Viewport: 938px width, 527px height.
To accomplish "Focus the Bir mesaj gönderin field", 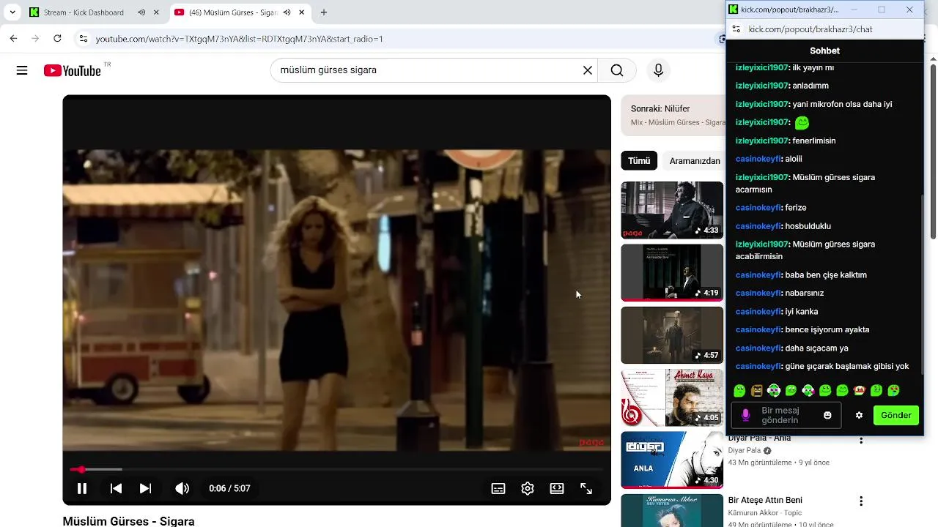I will (786, 415).
